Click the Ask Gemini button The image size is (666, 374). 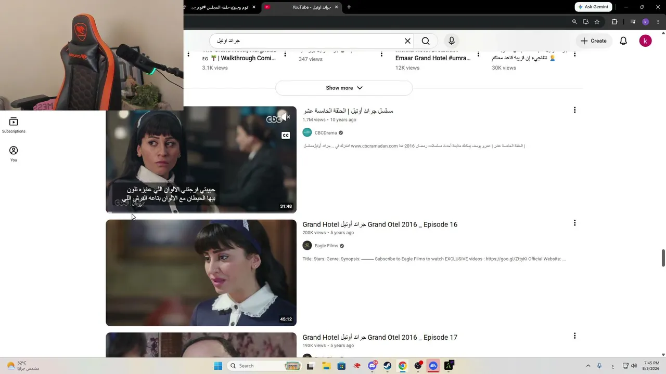click(x=593, y=7)
